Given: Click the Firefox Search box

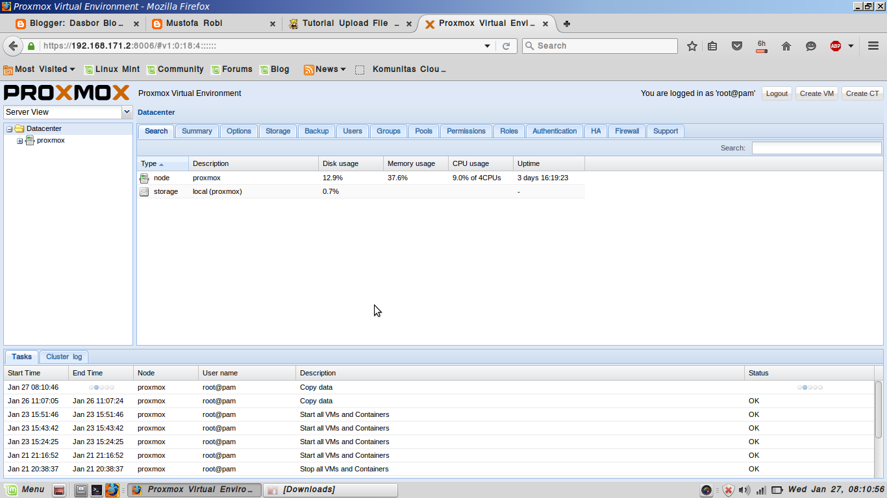Looking at the screenshot, I should [x=600, y=46].
